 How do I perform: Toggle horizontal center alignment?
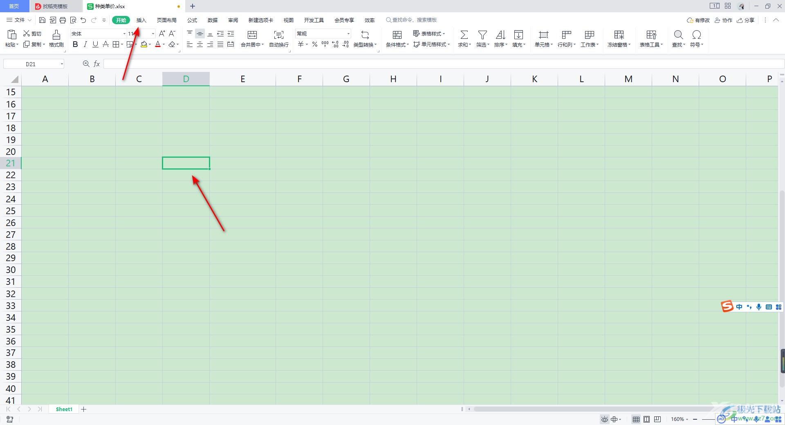tap(200, 44)
